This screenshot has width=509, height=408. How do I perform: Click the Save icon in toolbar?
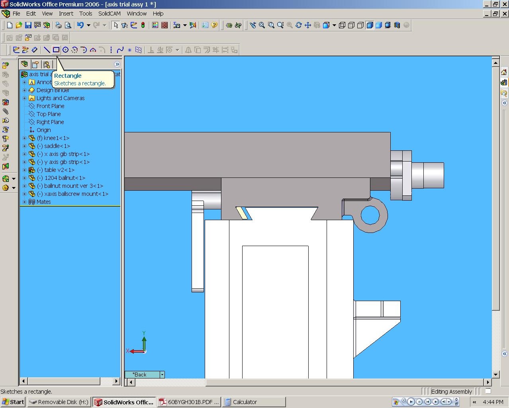28,25
